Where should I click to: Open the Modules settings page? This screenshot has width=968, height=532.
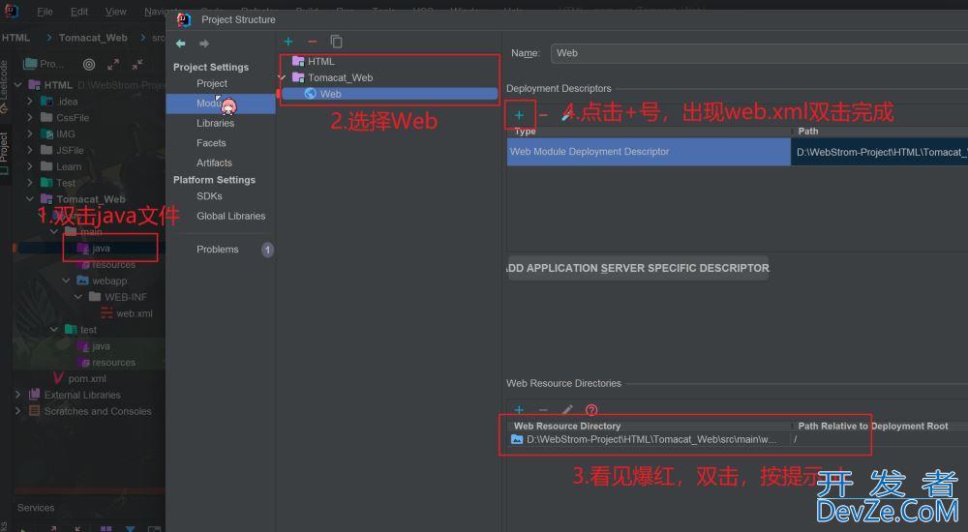(221, 103)
